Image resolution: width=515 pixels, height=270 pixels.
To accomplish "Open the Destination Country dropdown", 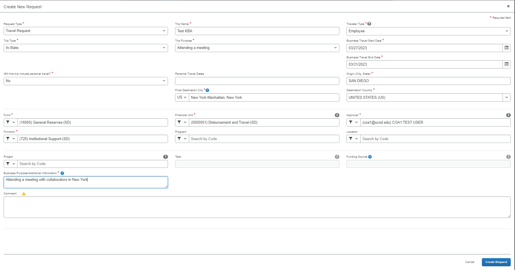I will point(507,97).
